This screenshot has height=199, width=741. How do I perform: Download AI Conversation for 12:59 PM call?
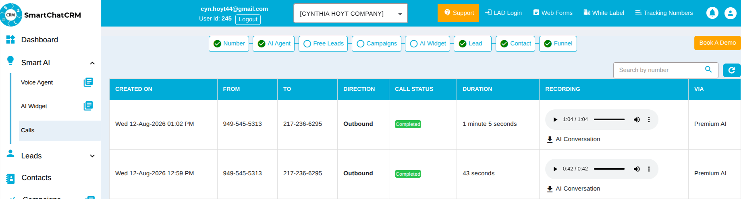pos(573,189)
